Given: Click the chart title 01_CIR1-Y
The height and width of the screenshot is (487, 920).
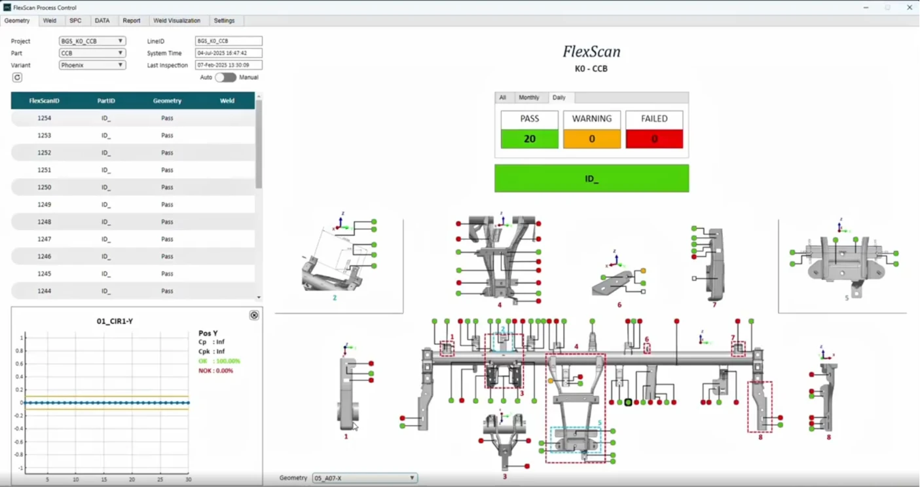Looking at the screenshot, I should pos(115,321).
